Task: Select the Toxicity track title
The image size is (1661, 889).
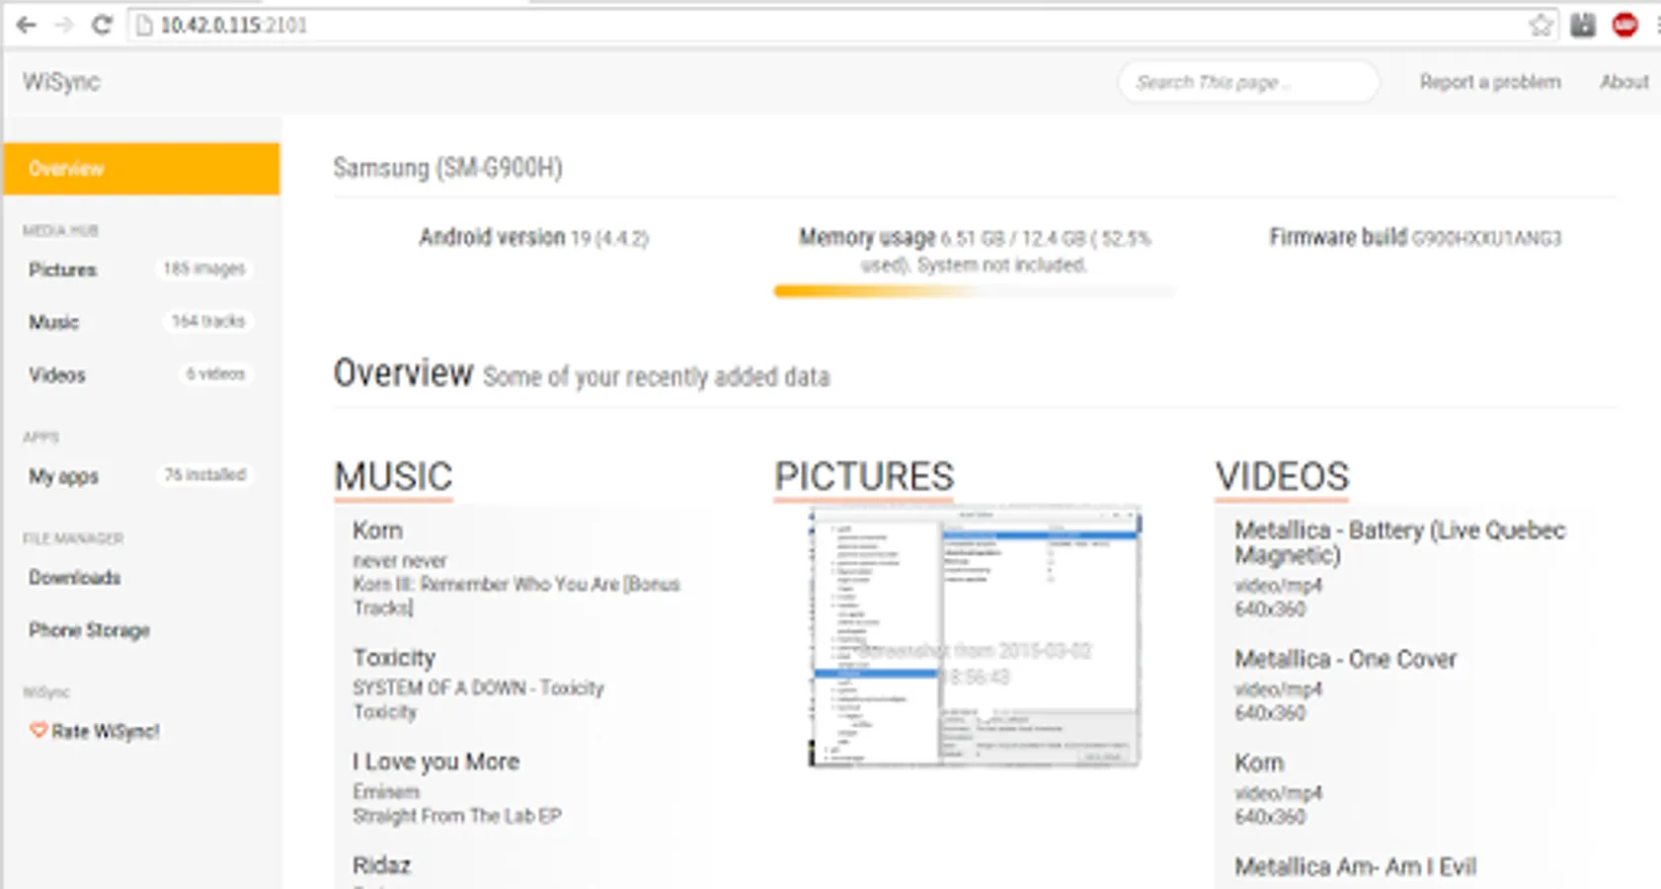Action: click(x=394, y=658)
